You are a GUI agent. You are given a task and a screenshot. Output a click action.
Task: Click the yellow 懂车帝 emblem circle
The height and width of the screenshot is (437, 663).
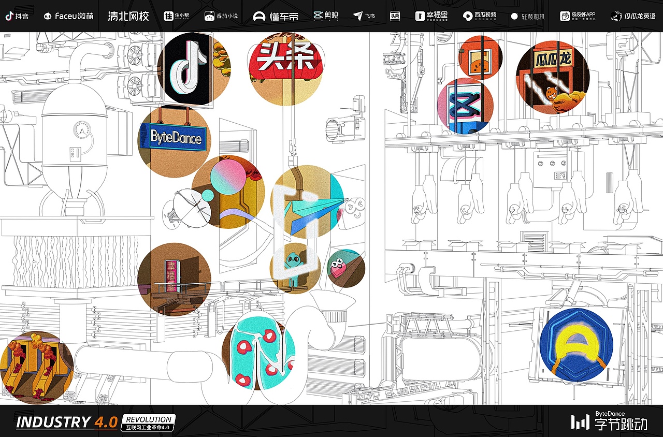[x=576, y=345]
